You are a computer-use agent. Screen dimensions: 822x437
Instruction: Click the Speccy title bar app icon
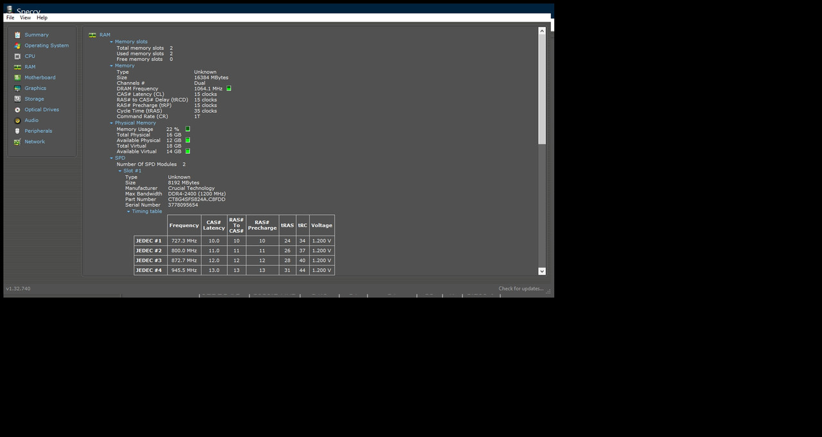coord(9,9)
